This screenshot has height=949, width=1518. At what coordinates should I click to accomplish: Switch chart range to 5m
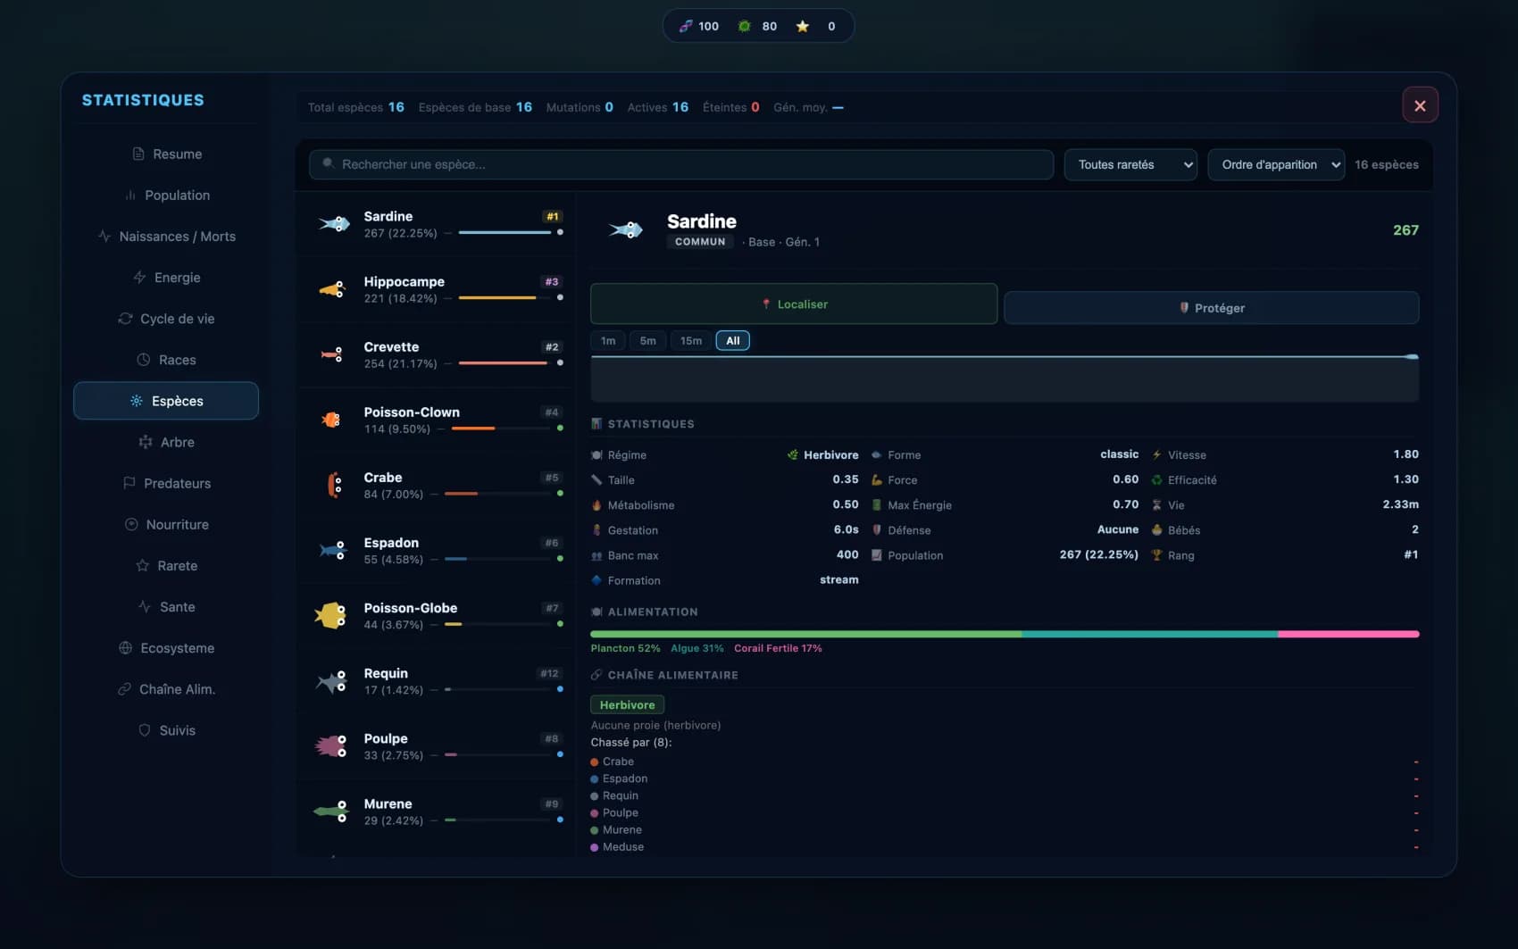(647, 340)
